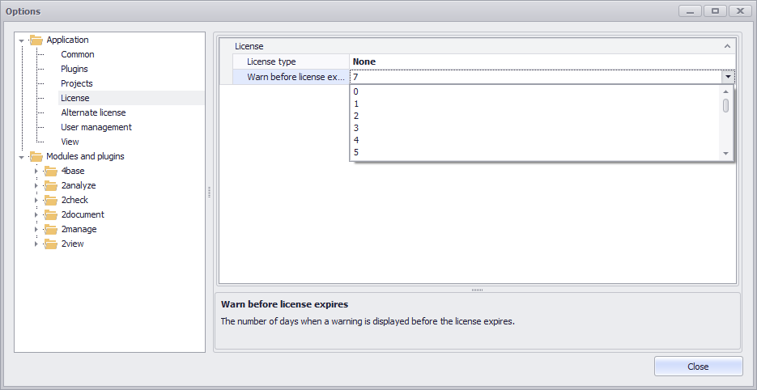The height and width of the screenshot is (390, 757).
Task: Click the 2document folder icon
Action: (51, 214)
